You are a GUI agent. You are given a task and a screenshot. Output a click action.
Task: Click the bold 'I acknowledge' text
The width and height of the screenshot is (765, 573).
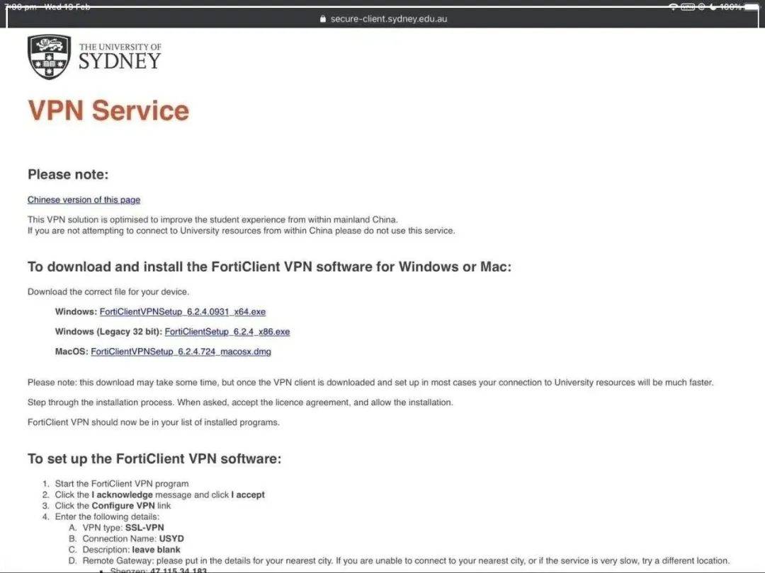click(122, 494)
